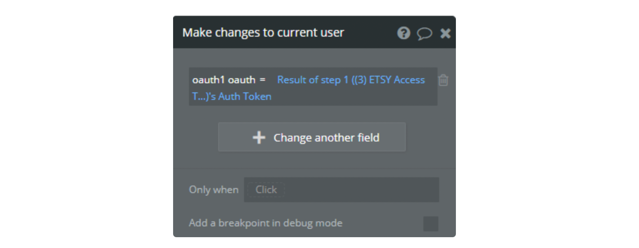Enable the breakpoint in debug mode checkbox
The image size is (639, 248).
click(x=430, y=223)
